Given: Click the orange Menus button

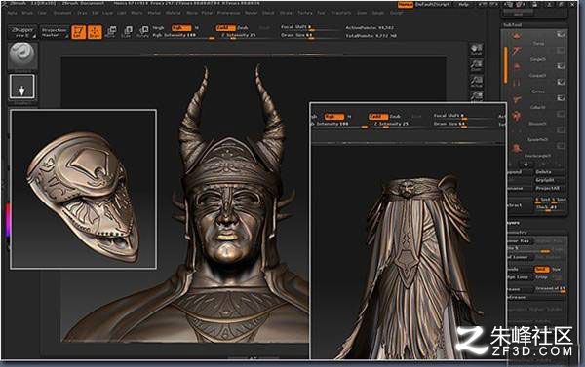Looking at the screenshot, I should point(406,5).
